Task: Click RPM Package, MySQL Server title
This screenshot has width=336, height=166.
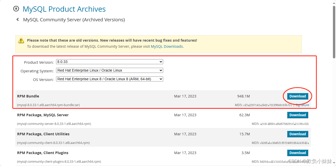Action: click(43, 115)
